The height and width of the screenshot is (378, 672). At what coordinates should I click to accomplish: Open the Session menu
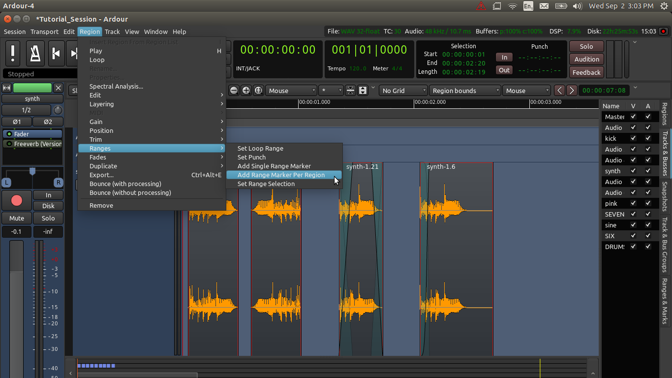pyautogui.click(x=15, y=31)
